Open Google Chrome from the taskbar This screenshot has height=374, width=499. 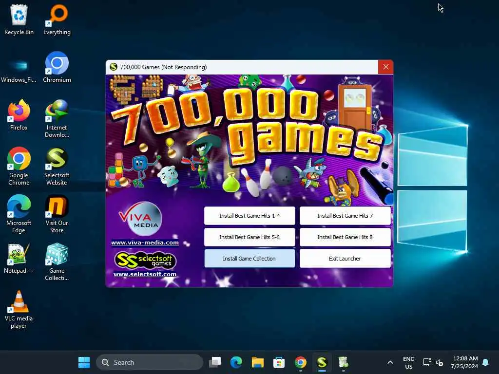coord(300,362)
